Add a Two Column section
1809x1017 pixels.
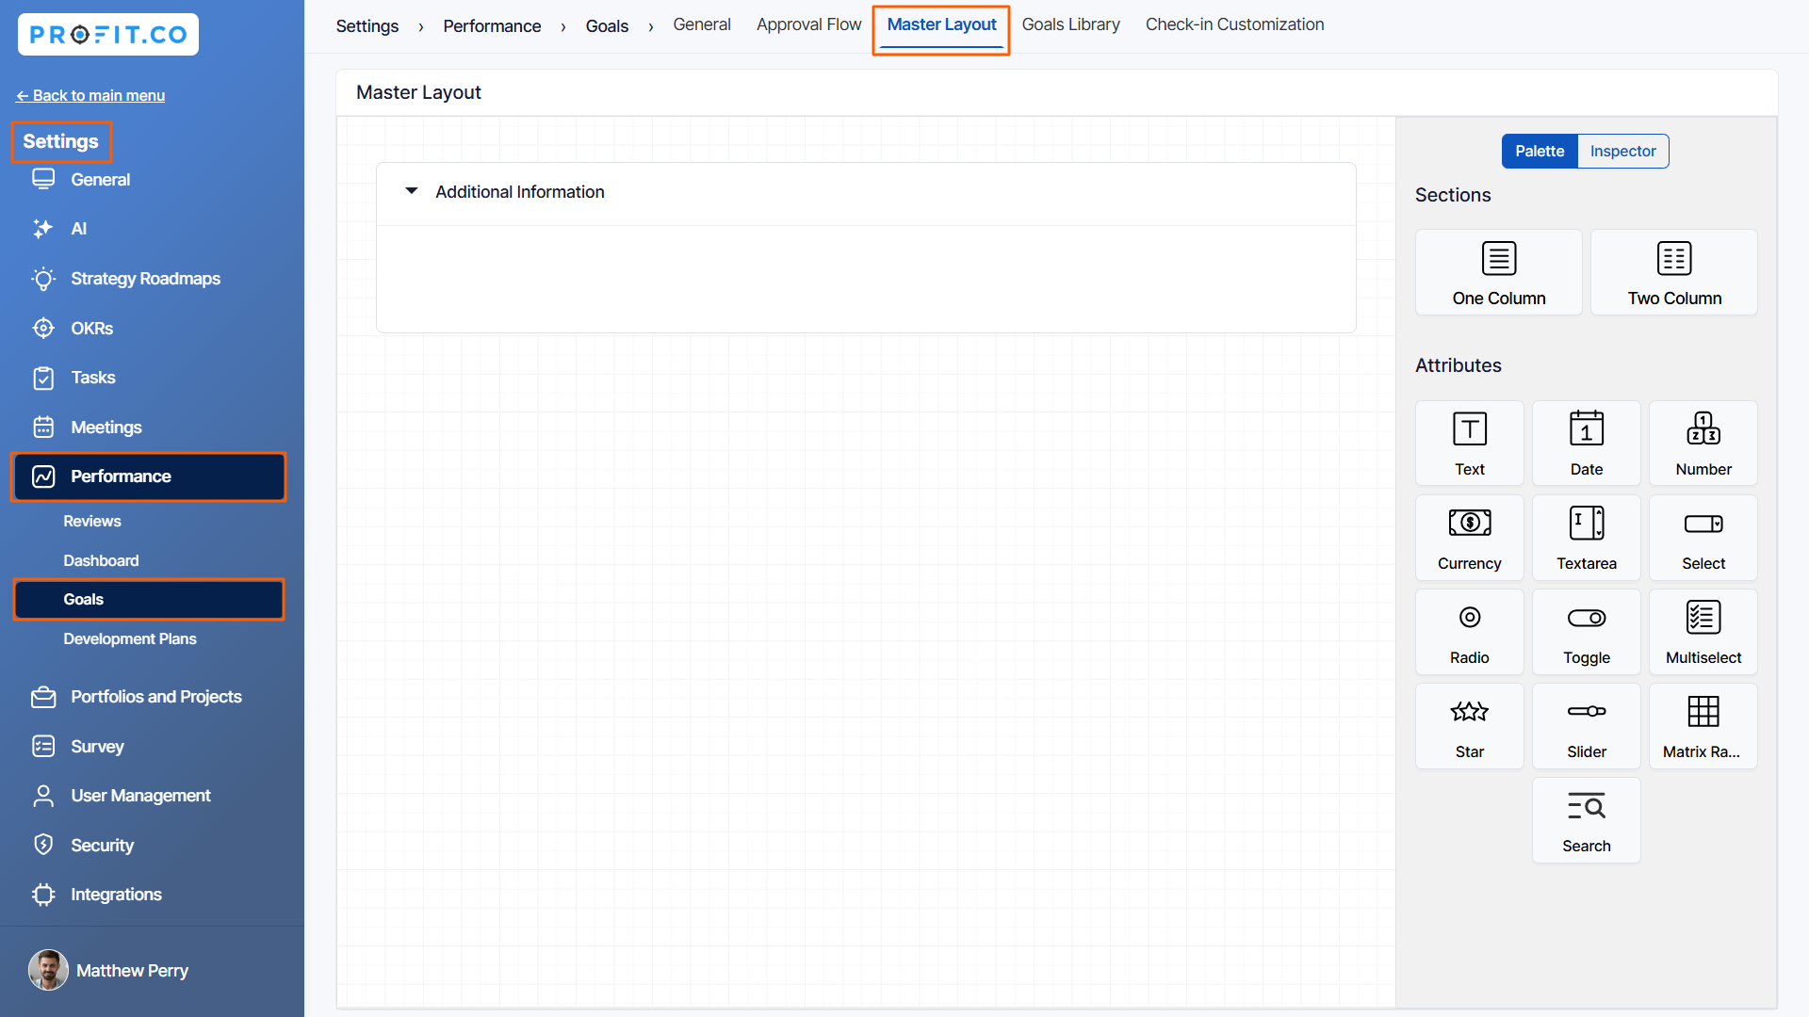[1673, 272]
